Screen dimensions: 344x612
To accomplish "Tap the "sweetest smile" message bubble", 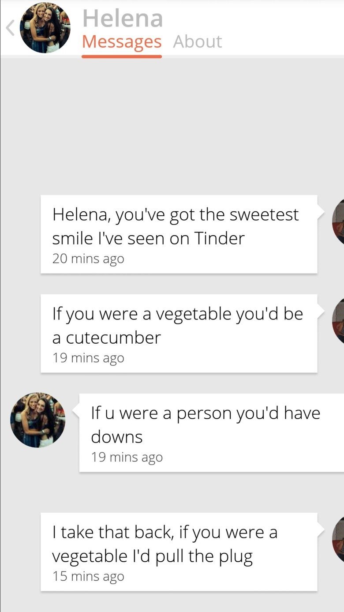I will 179,234.
